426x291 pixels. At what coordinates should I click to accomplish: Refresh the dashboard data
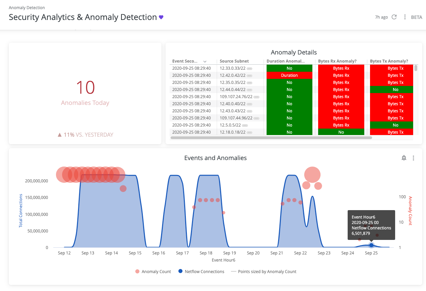(394, 17)
